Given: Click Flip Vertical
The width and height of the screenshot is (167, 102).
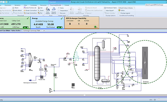Looking at the screenshot, I should pos(5,13).
